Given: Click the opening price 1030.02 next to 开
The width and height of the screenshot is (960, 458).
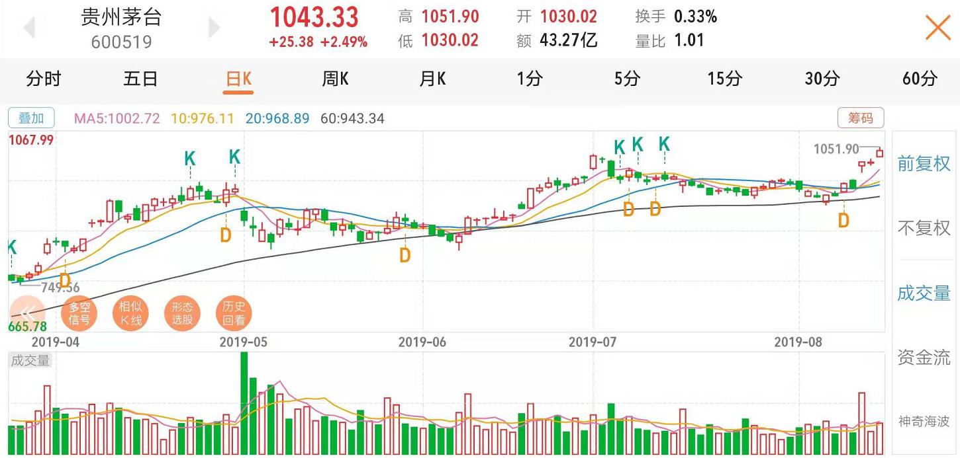Looking at the screenshot, I should tap(569, 17).
